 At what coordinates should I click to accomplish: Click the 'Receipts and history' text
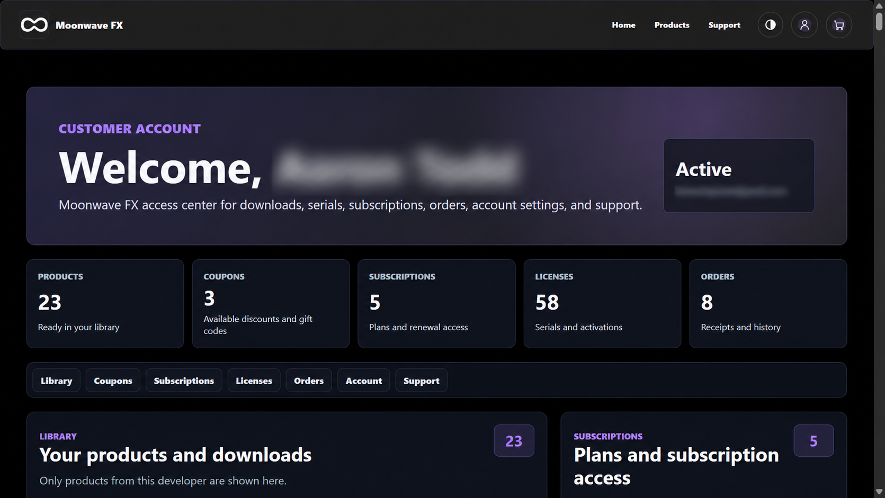[x=740, y=327]
